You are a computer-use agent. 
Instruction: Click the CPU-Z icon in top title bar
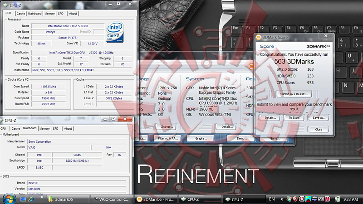(x=5, y=5)
